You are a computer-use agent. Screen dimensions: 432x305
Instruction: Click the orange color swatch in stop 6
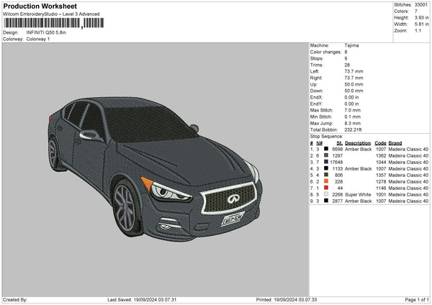328,181
